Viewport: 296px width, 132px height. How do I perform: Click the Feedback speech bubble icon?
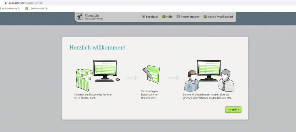[143, 17]
